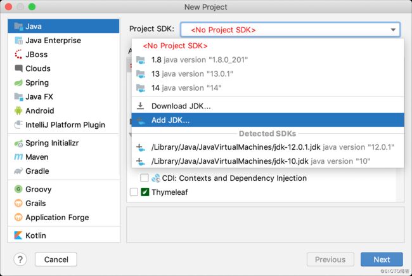This screenshot has width=412, height=276.
Task: Click the IntelliJ Platform Plugin icon
Action: click(x=18, y=124)
